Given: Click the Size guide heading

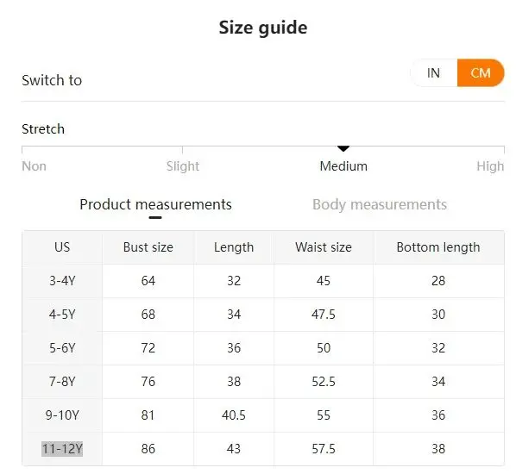Looking at the screenshot, I should click(263, 28).
